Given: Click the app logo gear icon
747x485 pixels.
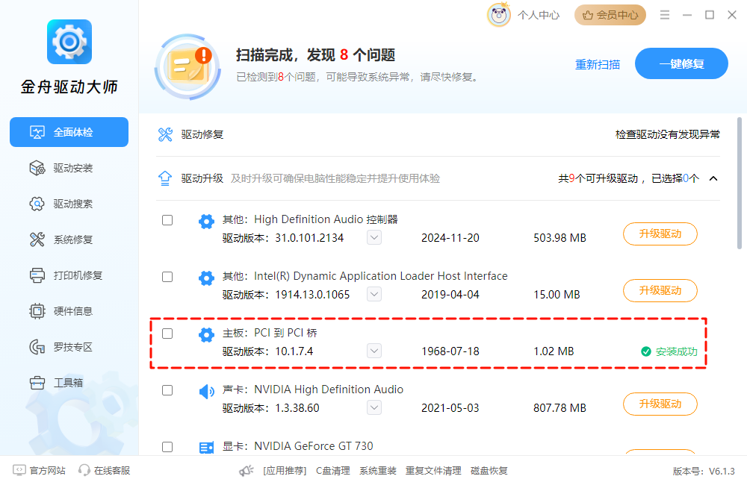Looking at the screenshot, I should 69,42.
